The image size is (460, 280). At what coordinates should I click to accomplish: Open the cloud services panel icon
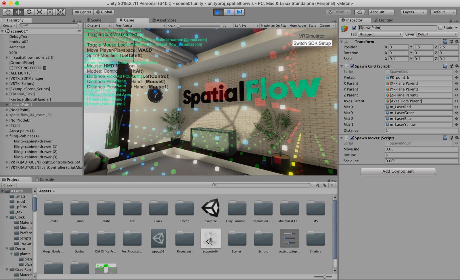click(x=360, y=12)
